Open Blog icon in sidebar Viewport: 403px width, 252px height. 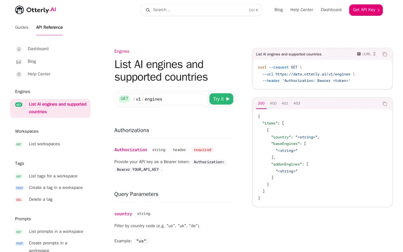pyautogui.click(x=19, y=61)
